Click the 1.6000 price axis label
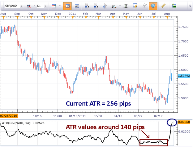The height and width of the screenshot is (147, 193). click(183, 70)
